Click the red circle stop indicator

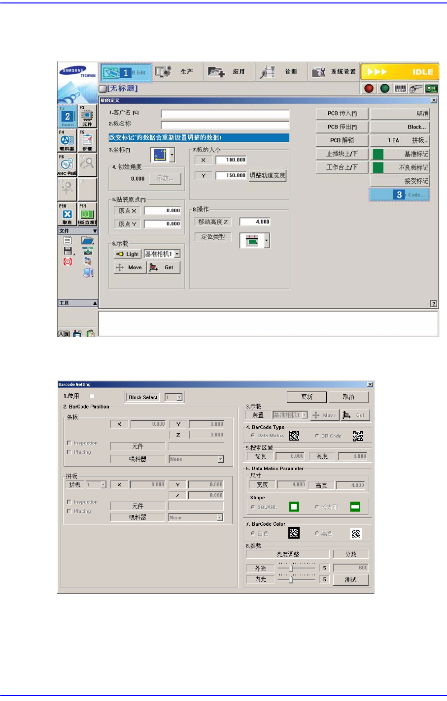(x=369, y=89)
